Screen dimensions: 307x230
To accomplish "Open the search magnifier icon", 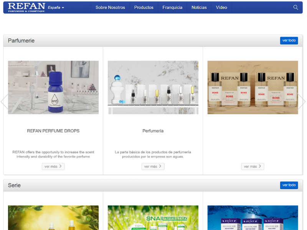I will (x=295, y=7).
